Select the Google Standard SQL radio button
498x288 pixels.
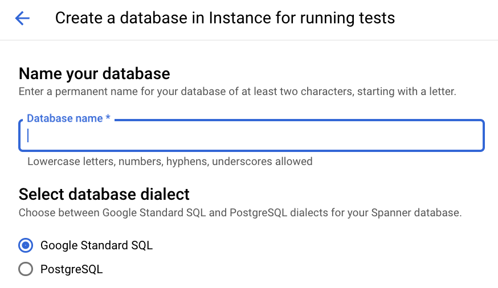pos(26,245)
